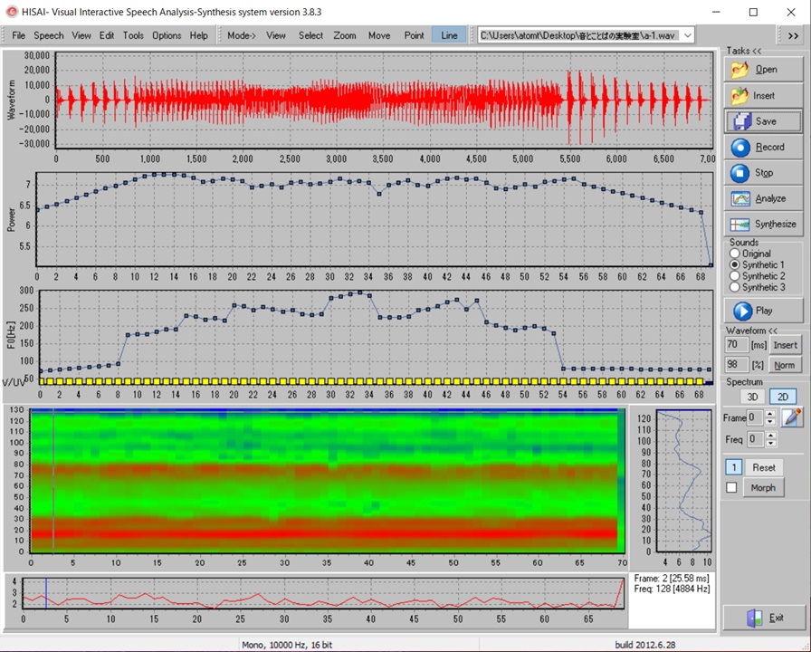Open the Speech menu
This screenshot has width=811, height=652.
click(x=49, y=35)
